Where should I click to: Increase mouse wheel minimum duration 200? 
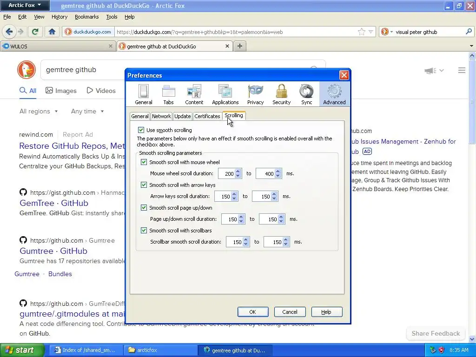[x=238, y=171]
